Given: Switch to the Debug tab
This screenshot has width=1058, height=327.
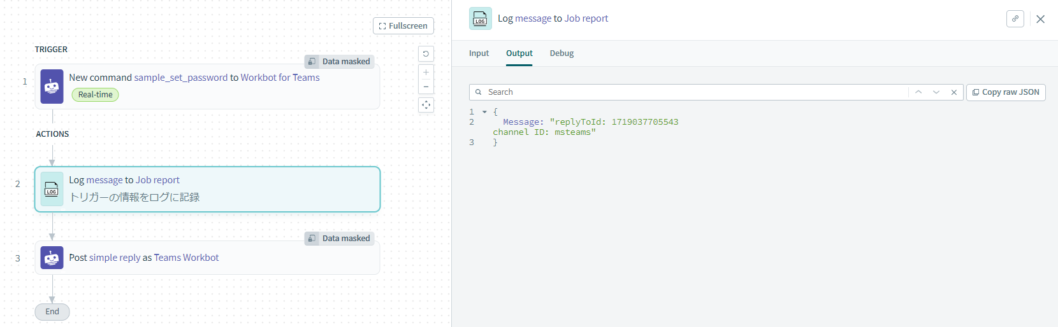Looking at the screenshot, I should [562, 53].
